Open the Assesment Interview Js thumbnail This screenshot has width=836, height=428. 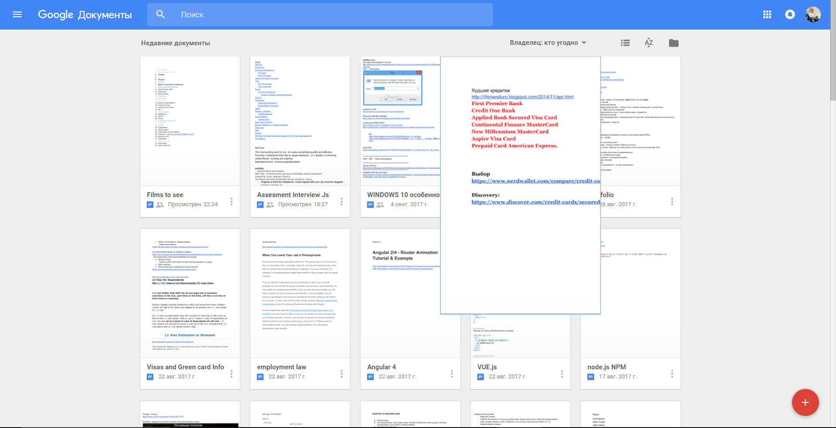tap(300, 121)
